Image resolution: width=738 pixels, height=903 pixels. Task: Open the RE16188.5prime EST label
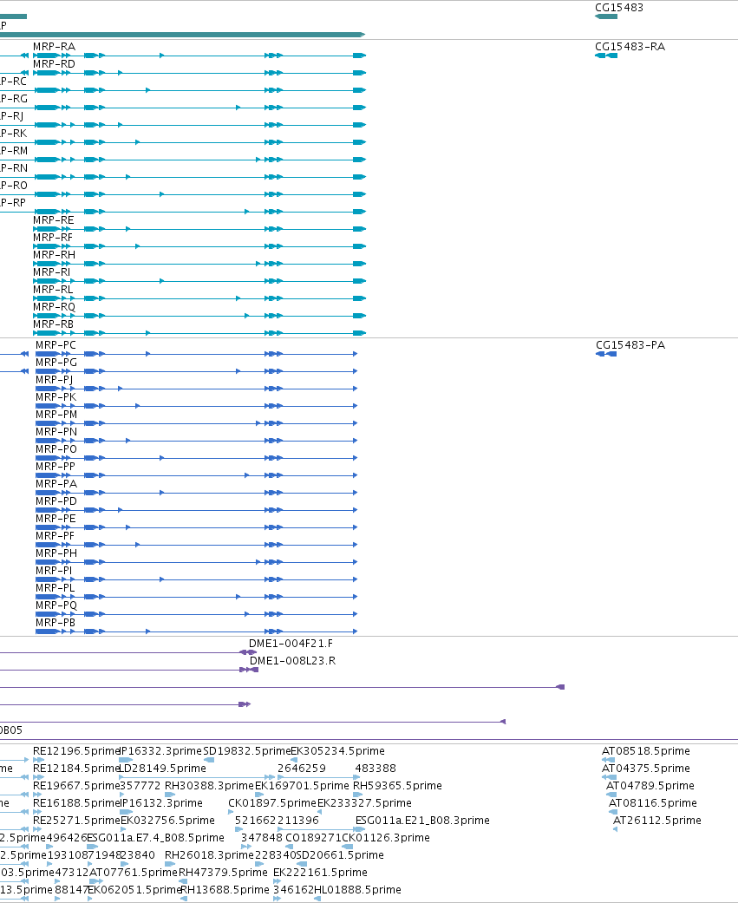click(76, 802)
